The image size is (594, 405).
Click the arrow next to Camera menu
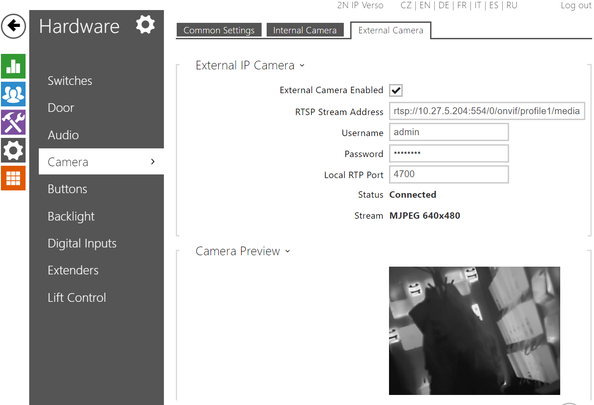[x=153, y=162]
